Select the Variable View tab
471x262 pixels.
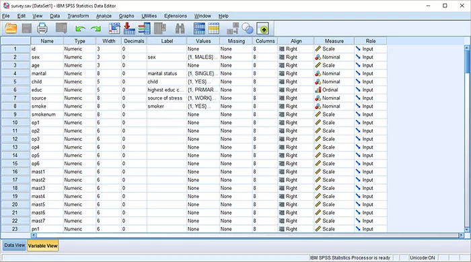[x=42, y=245]
